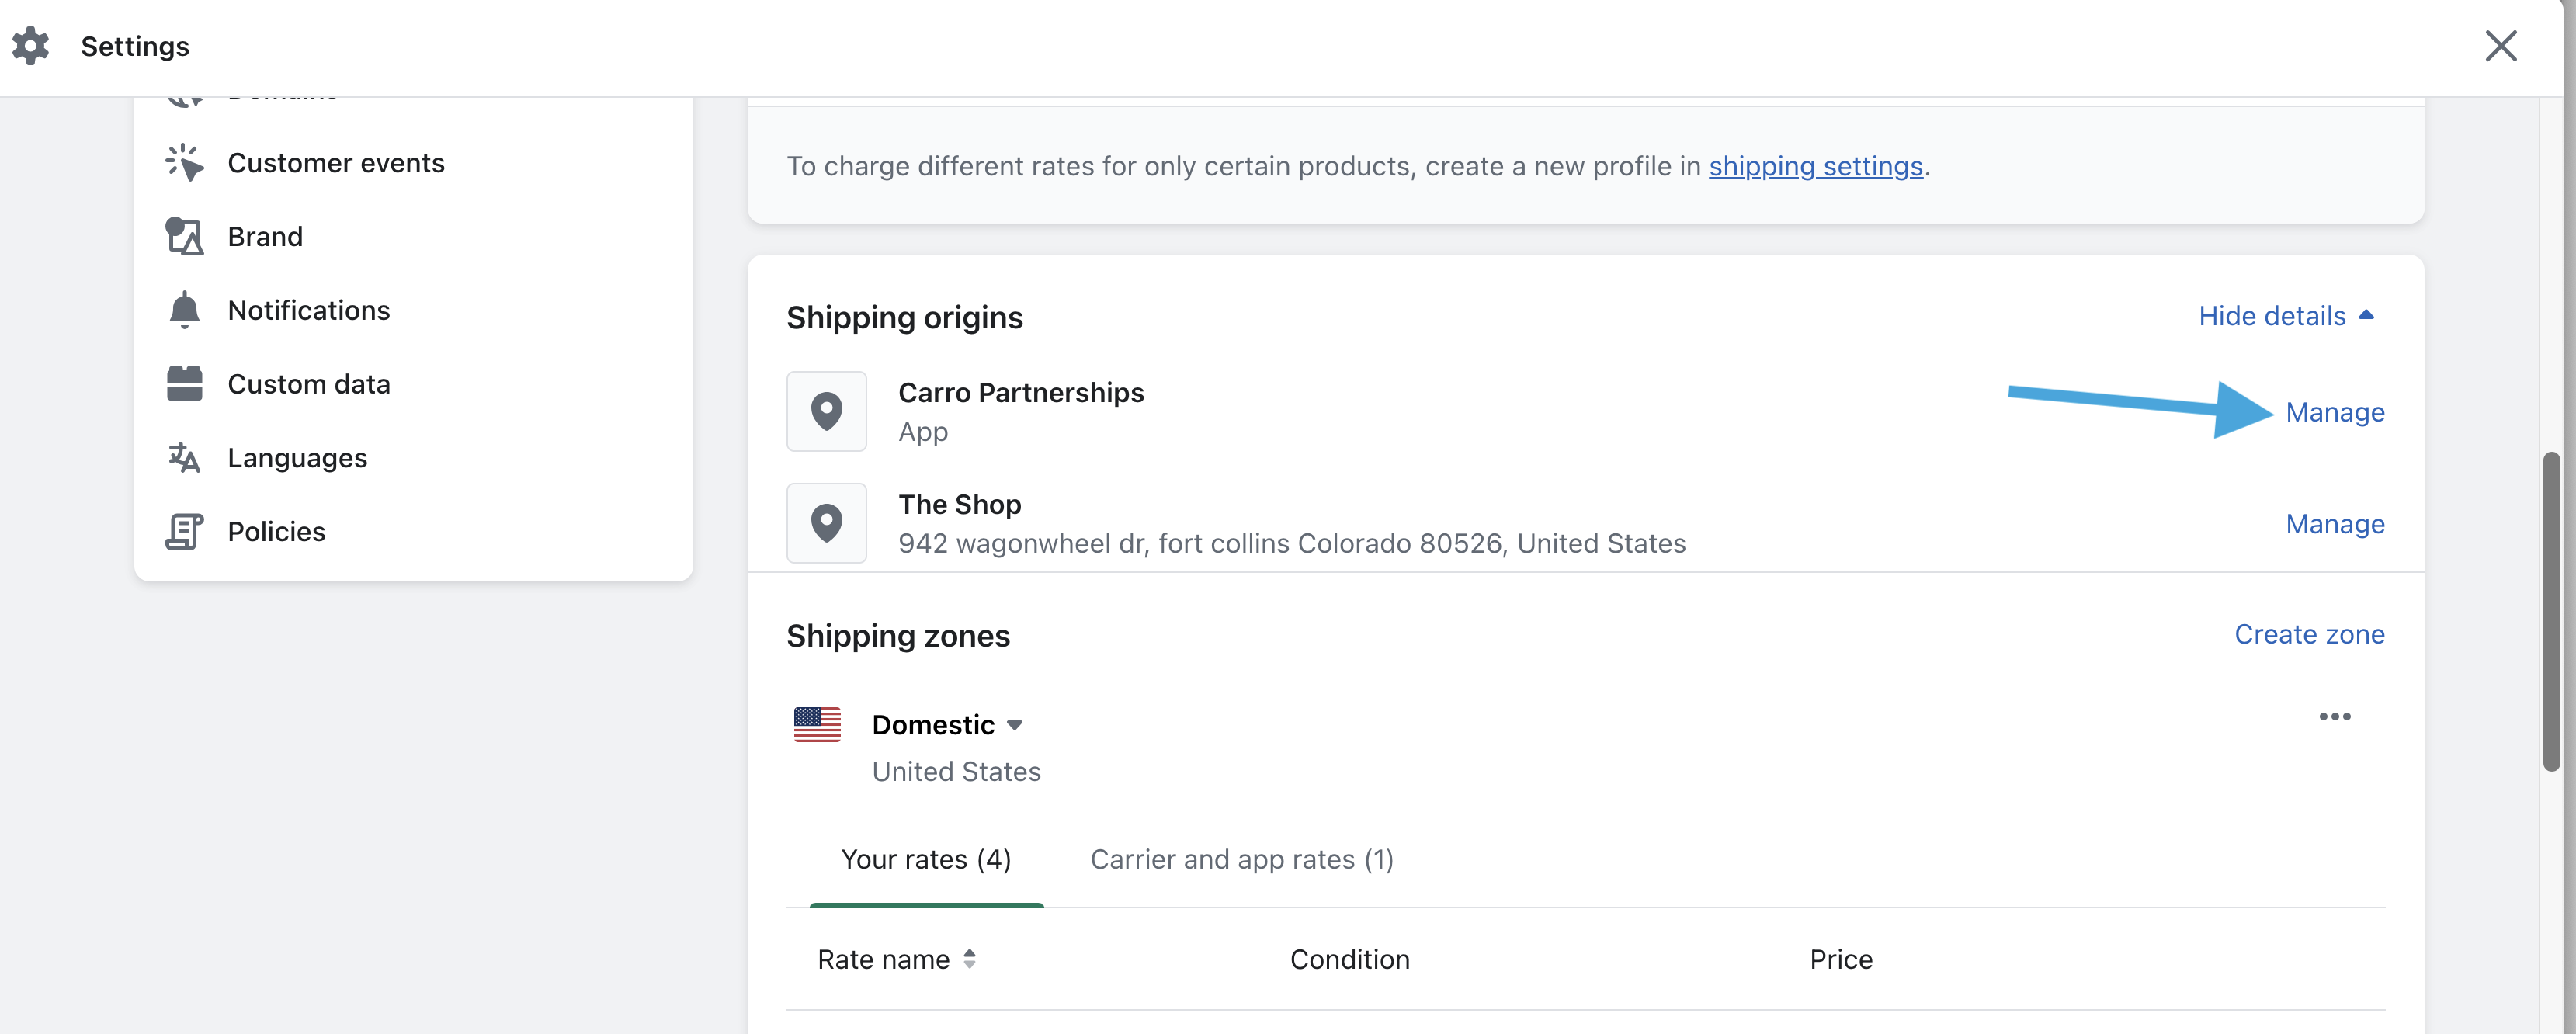Viewport: 2576px width, 1034px height.
Task: Open the shipping settings link
Action: point(1815,166)
